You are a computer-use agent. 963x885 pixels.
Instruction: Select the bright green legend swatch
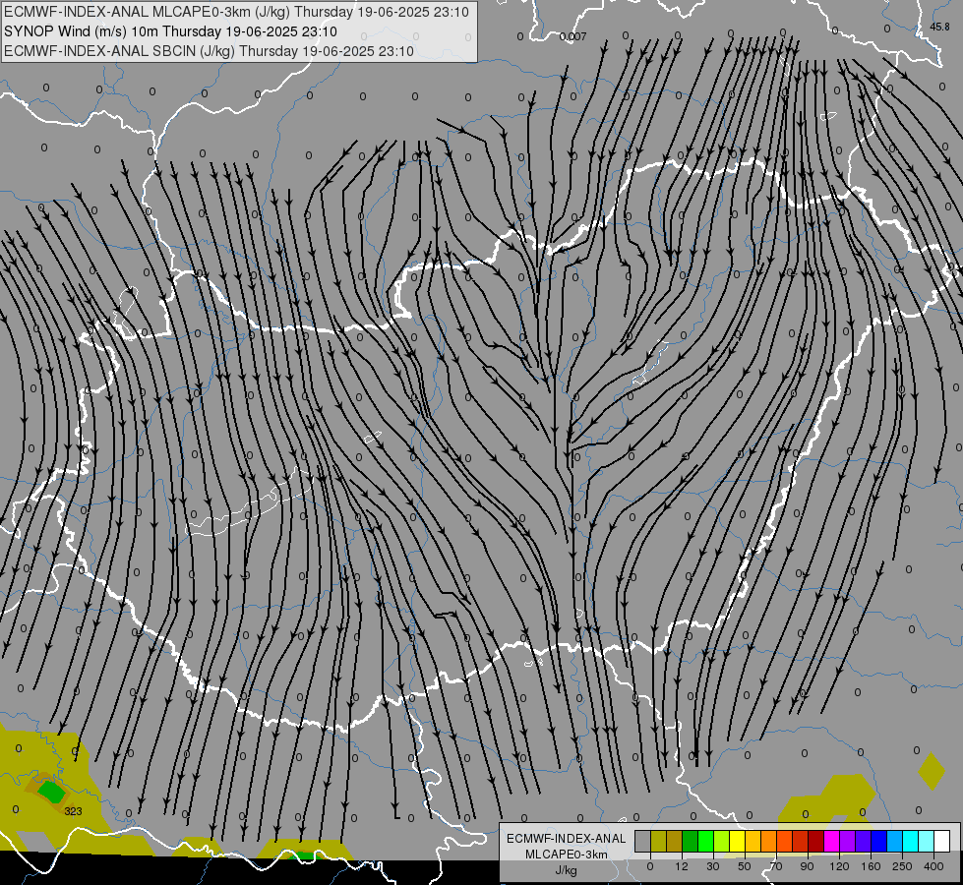point(705,842)
